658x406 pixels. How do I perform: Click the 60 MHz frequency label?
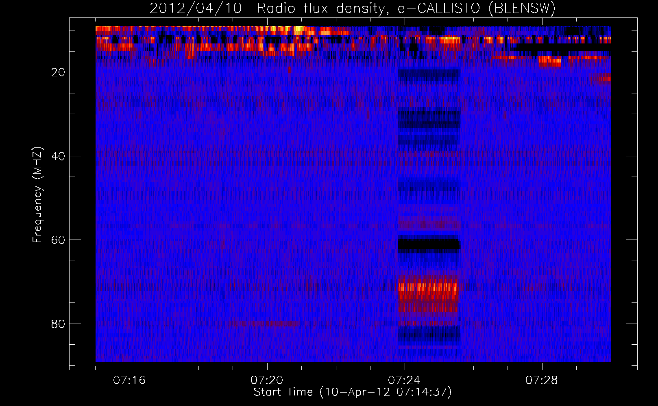pyautogui.click(x=59, y=240)
